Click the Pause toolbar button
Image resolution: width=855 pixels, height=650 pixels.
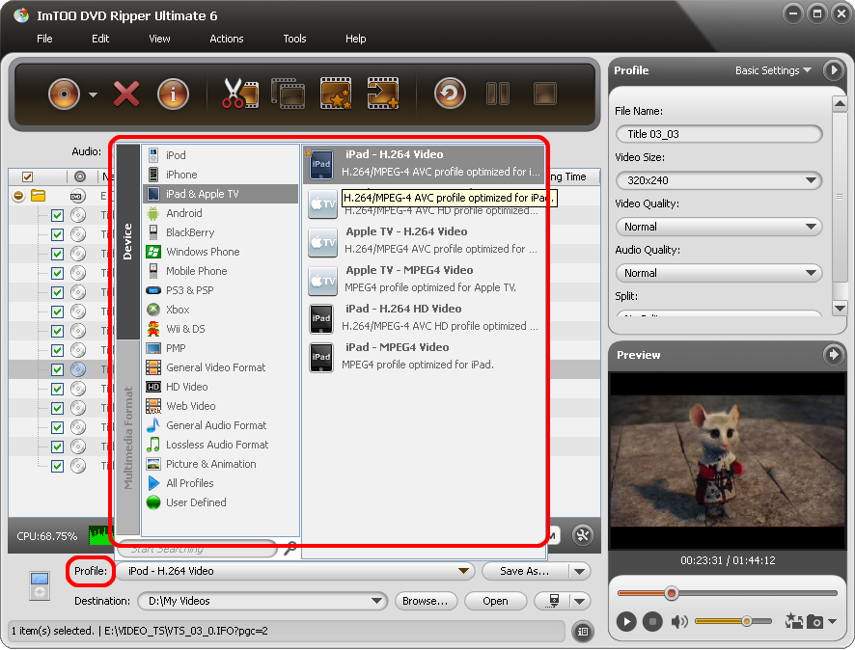498,94
